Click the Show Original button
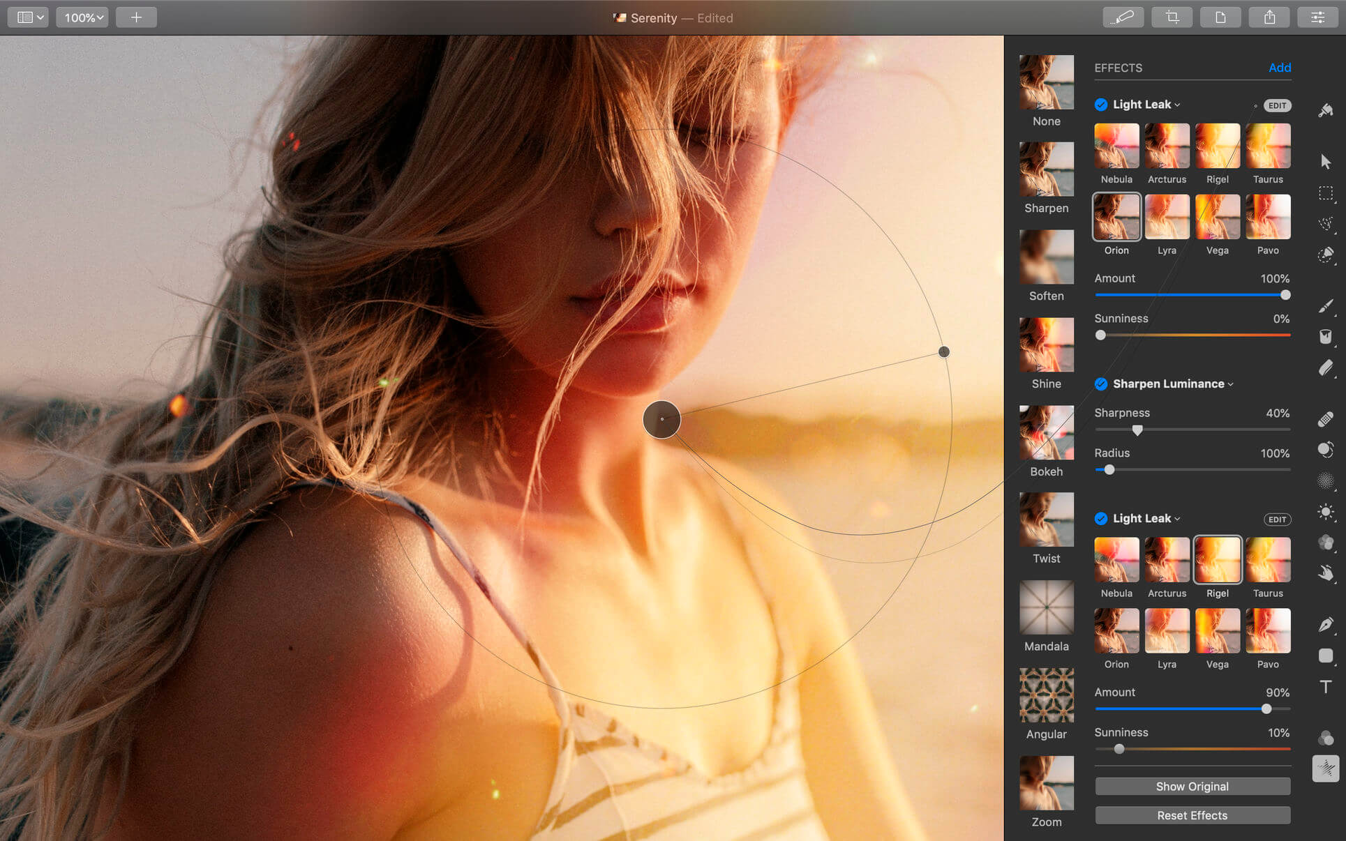 coord(1191,786)
